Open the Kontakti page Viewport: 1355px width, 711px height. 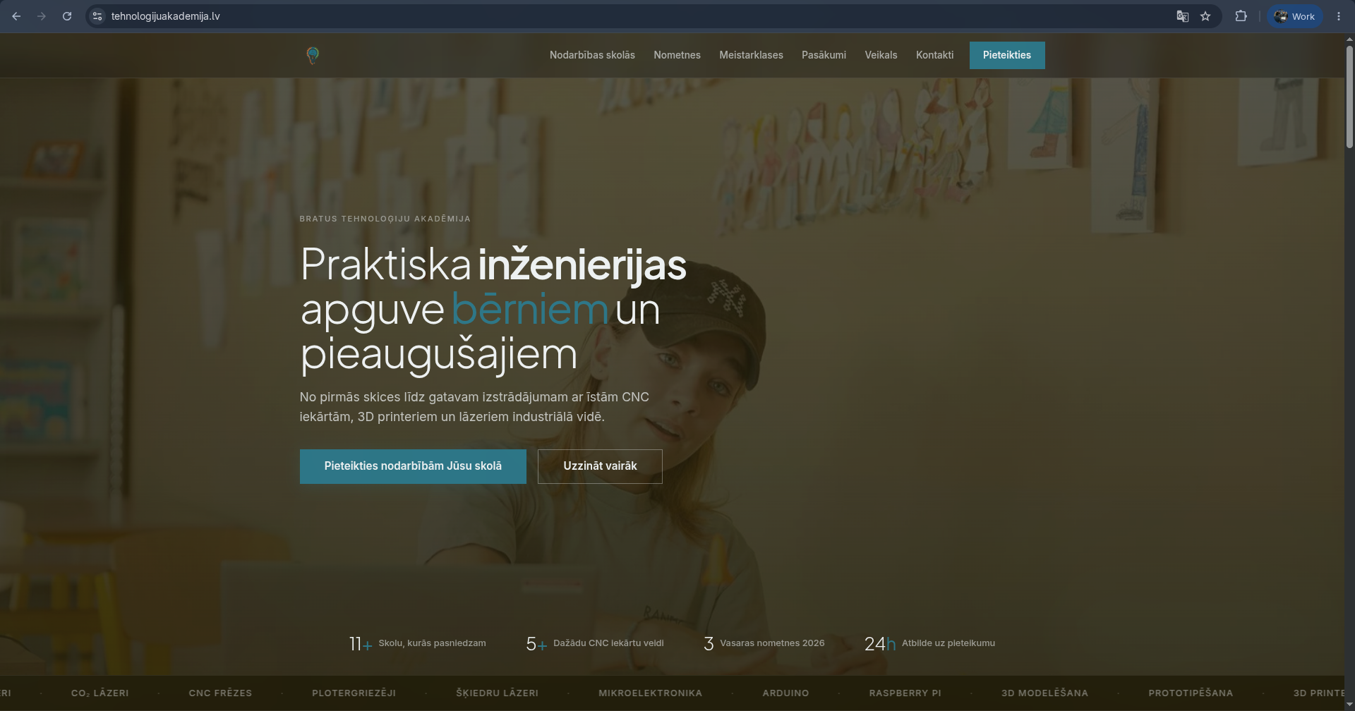point(934,55)
